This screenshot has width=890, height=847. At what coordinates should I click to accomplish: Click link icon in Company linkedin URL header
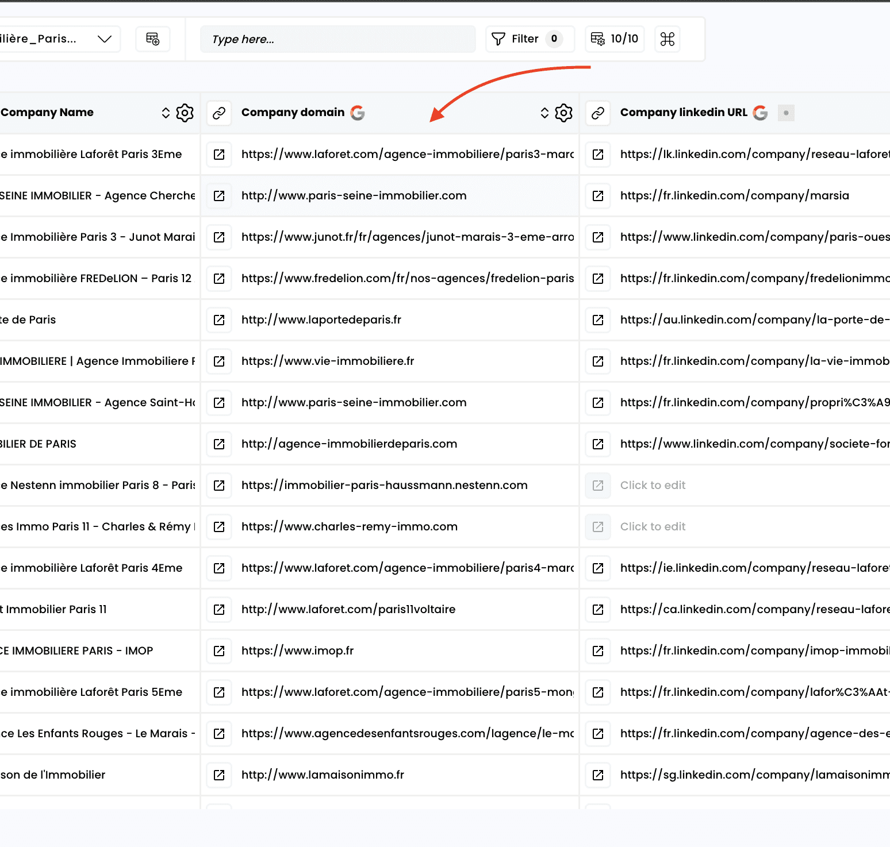pos(598,113)
